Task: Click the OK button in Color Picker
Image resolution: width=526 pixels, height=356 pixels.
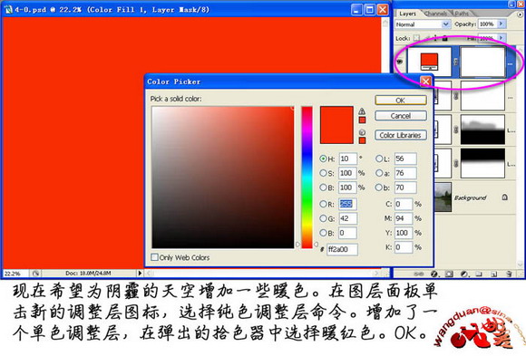Action: 401,101
